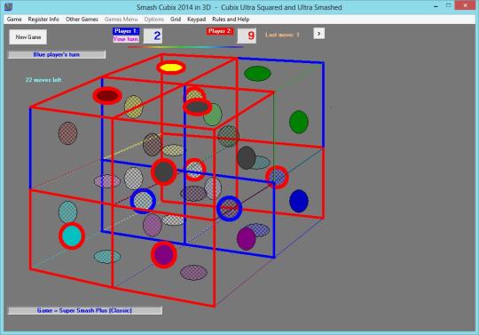
Task: Choose yellow hatched oval beside dark red one
Action: pos(133,108)
